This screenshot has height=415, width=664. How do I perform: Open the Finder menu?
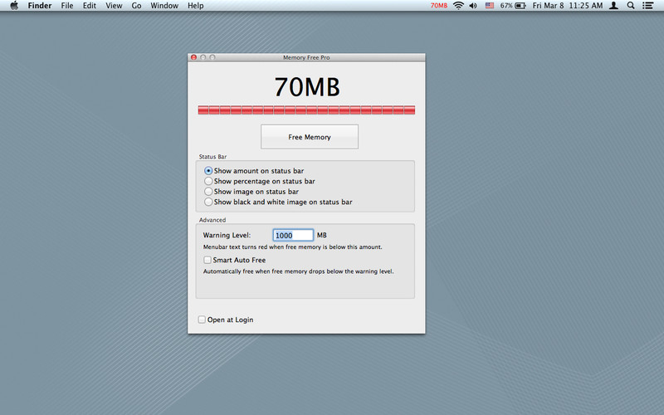tap(40, 6)
